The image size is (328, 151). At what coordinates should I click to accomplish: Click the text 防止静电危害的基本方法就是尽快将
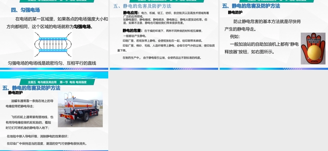click(267, 22)
